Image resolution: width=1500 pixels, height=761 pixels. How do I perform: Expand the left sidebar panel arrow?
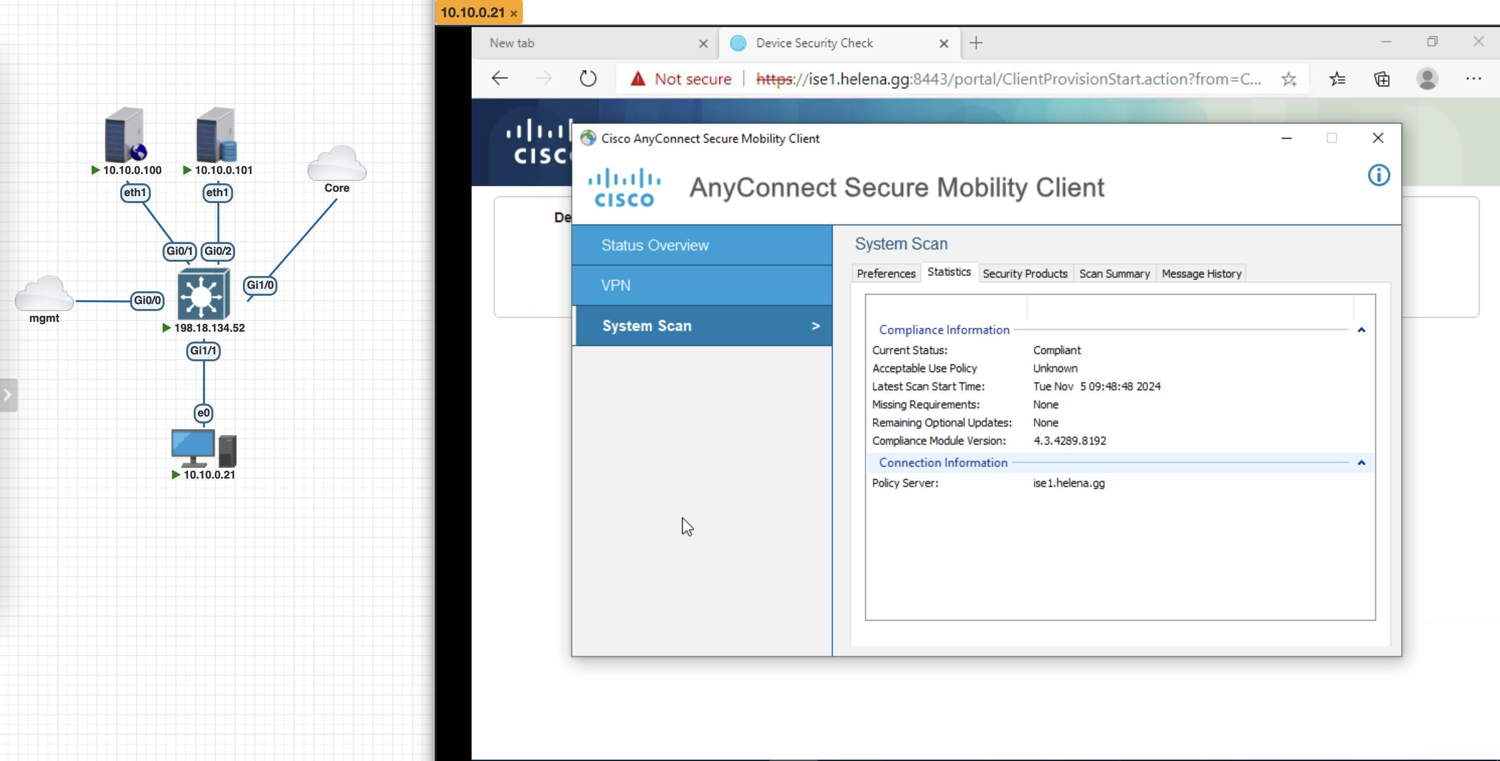[x=7, y=395]
